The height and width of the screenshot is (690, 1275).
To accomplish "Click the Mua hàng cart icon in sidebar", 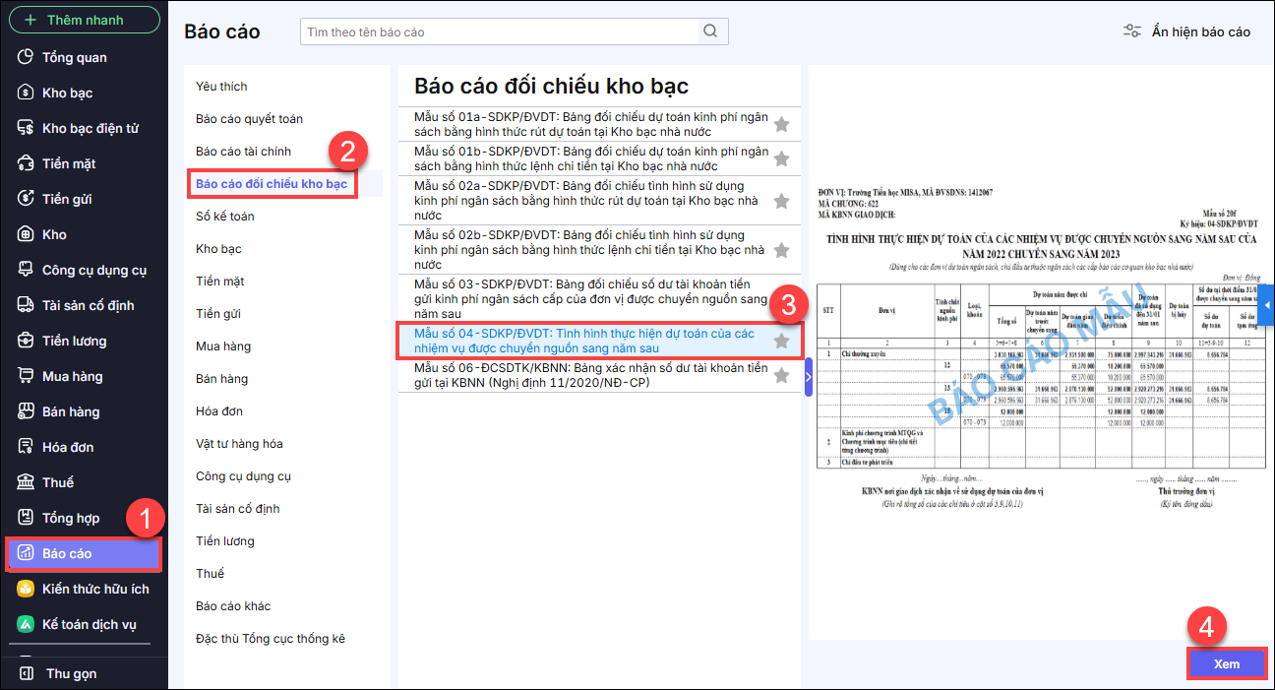I will 27,376.
